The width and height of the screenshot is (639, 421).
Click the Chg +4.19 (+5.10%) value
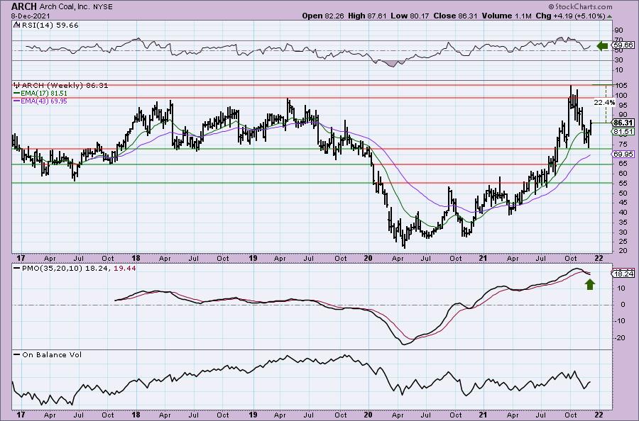point(570,16)
